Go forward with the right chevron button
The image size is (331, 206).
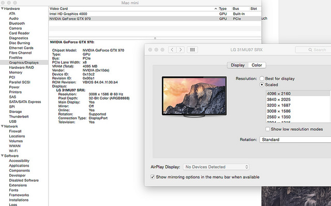pos(180,50)
